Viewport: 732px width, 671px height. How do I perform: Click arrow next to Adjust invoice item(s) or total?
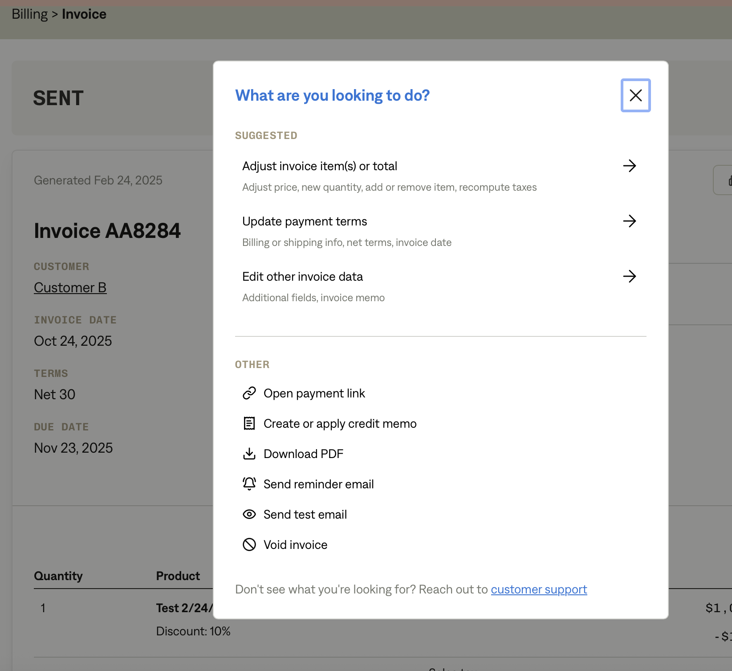point(629,166)
